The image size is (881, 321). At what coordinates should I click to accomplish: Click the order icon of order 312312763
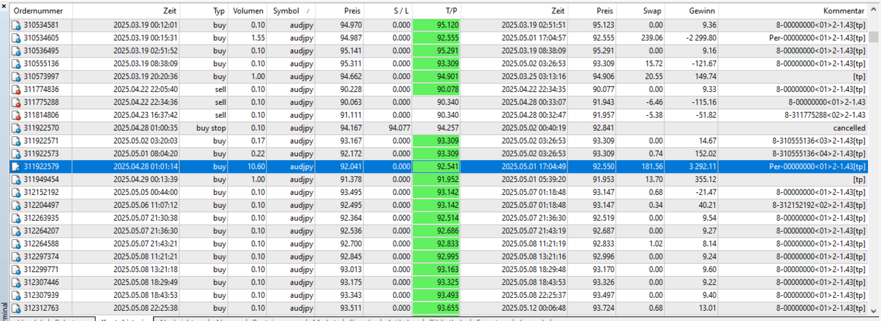click(x=16, y=307)
